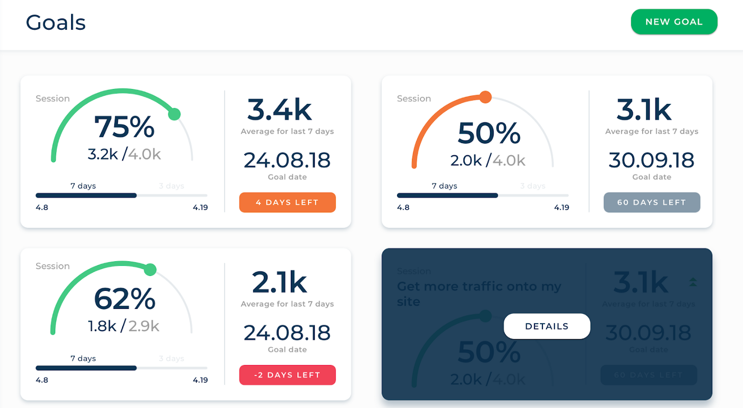
Task: Click the orange knob on the orange gauge
Action: point(485,97)
